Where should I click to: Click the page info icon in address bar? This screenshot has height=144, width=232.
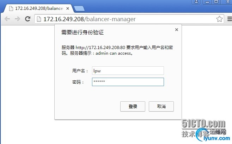pyautogui.click(x=39, y=19)
